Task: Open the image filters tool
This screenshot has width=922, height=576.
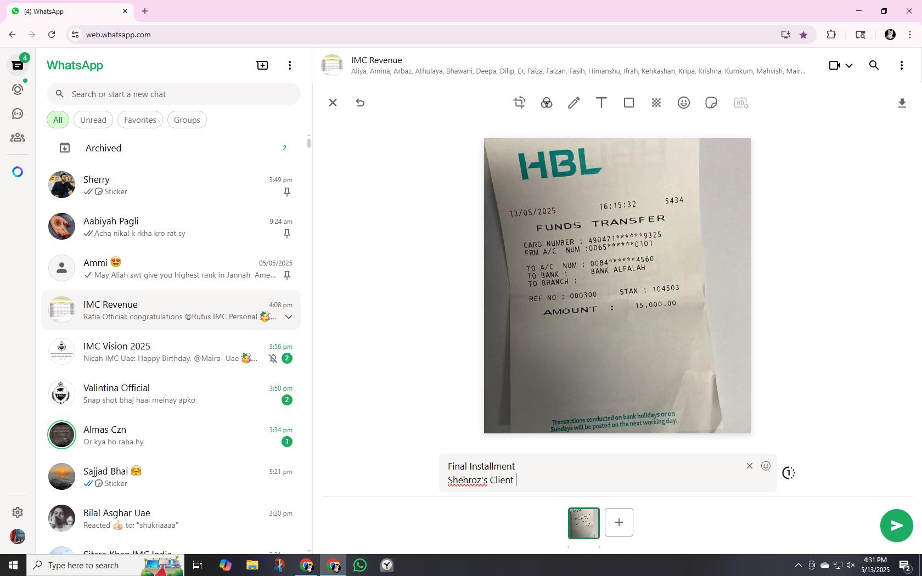Action: 547,103
